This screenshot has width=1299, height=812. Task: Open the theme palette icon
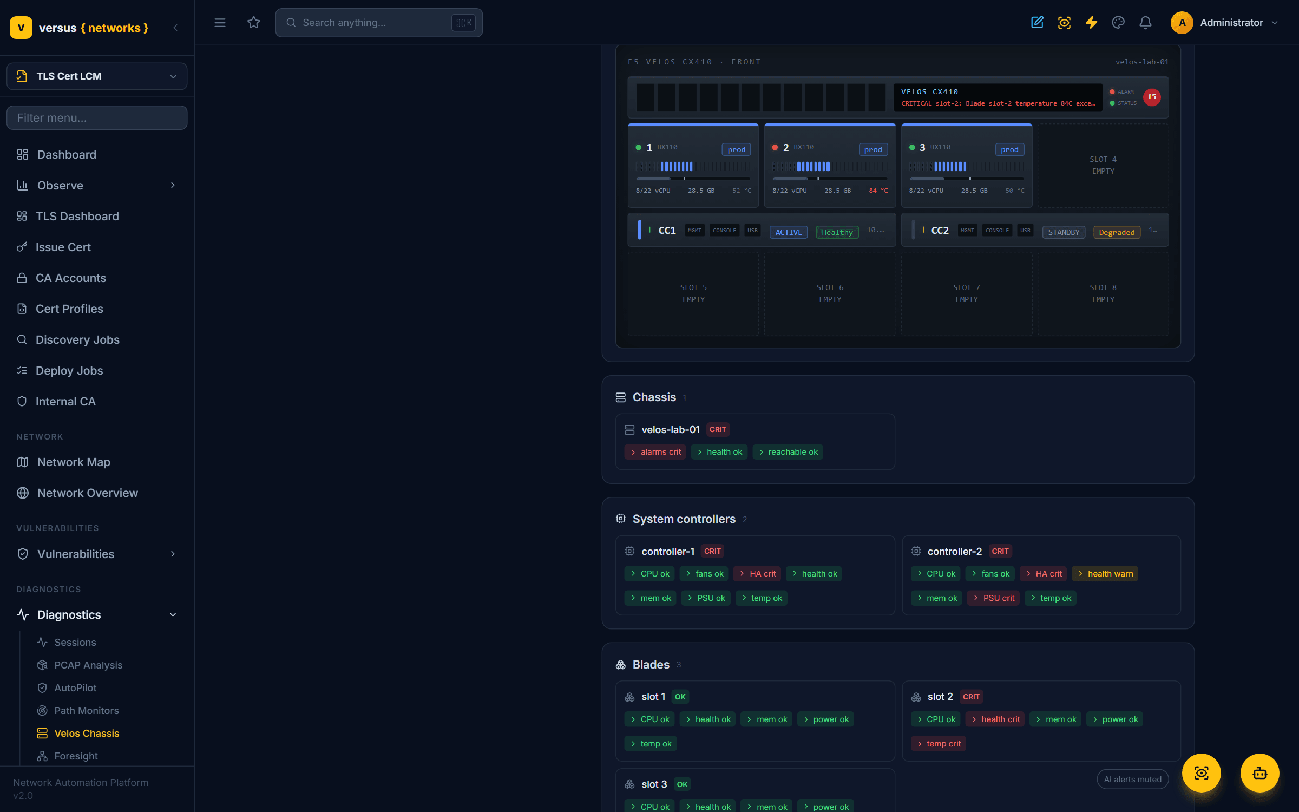click(x=1118, y=23)
